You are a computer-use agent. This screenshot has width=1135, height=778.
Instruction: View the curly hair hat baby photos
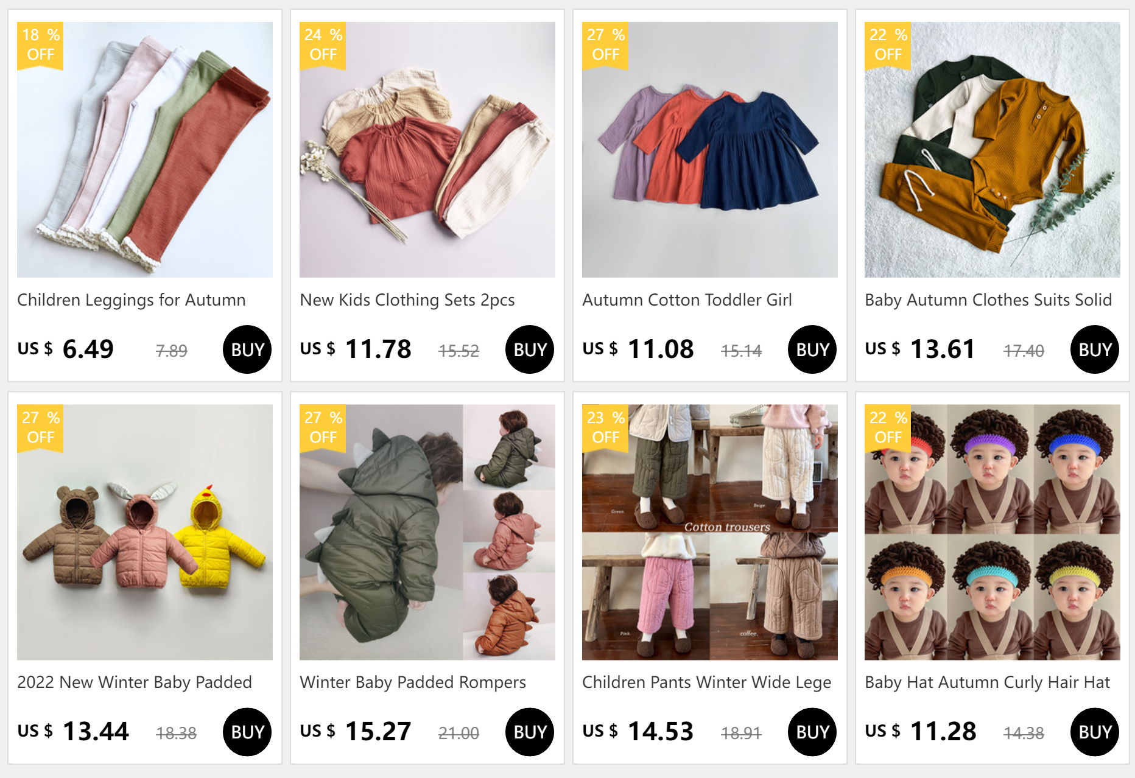[993, 532]
